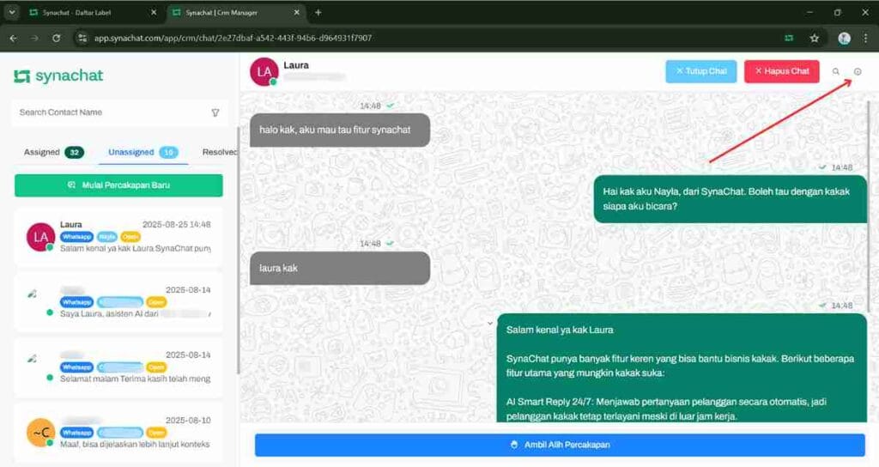Click the message 'halo kak, aku mau tau fitur synachat'

[x=340, y=130]
